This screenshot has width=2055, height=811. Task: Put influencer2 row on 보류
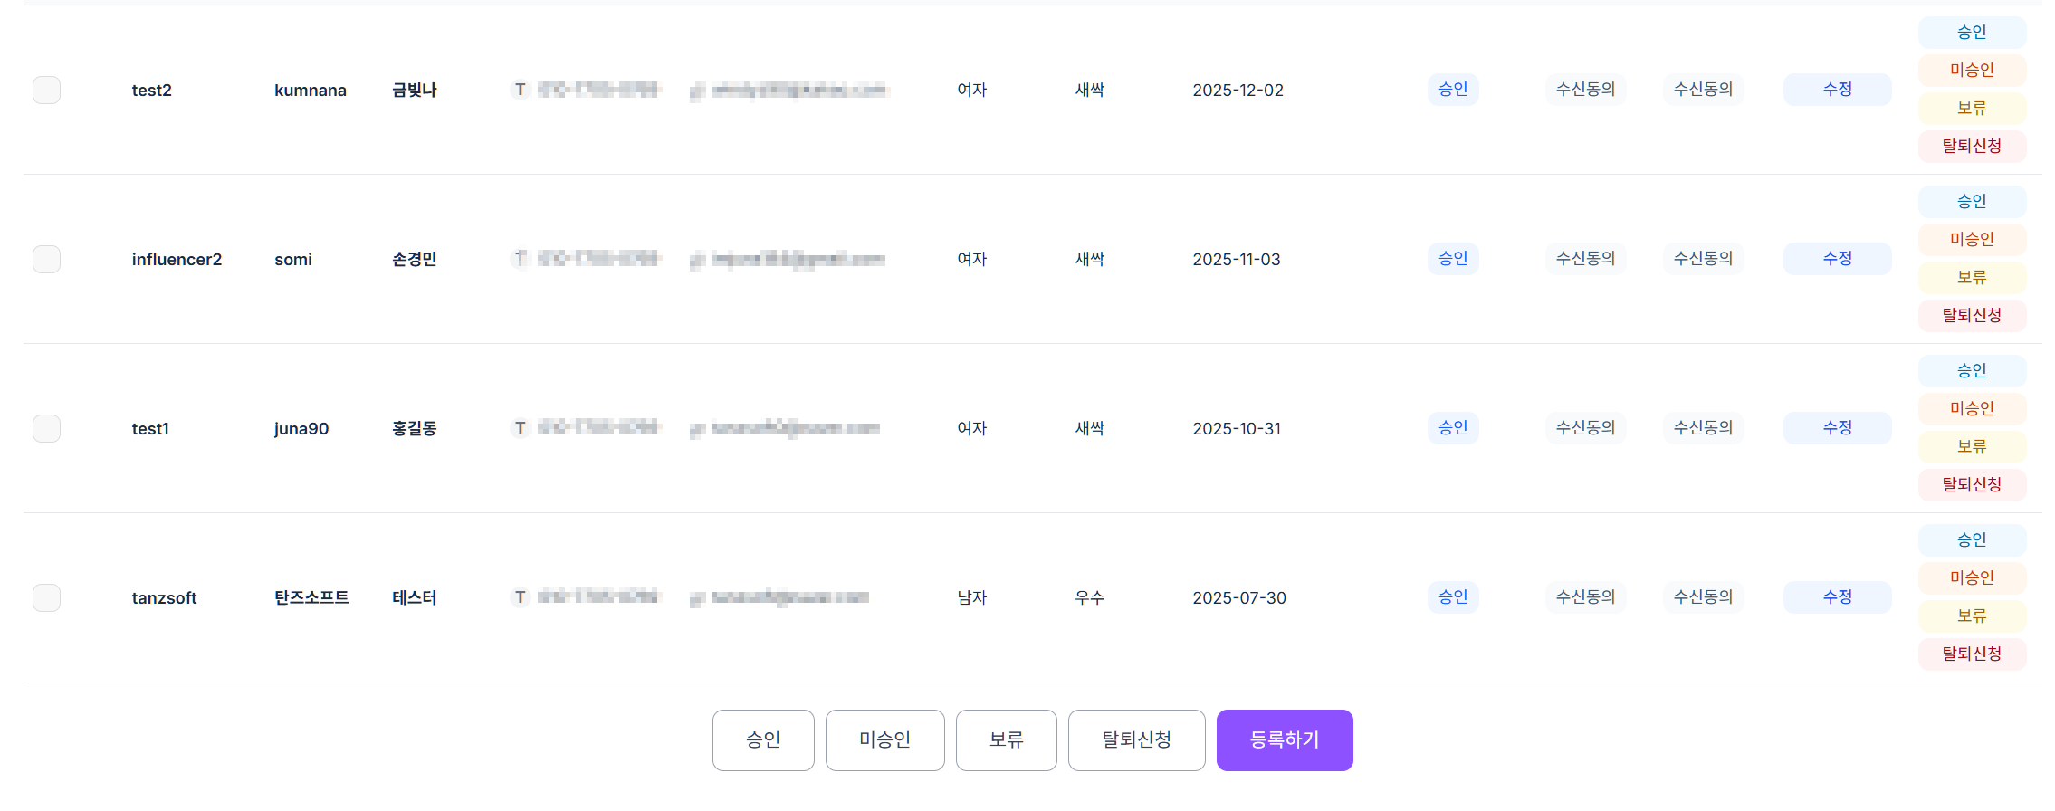coord(1972,277)
